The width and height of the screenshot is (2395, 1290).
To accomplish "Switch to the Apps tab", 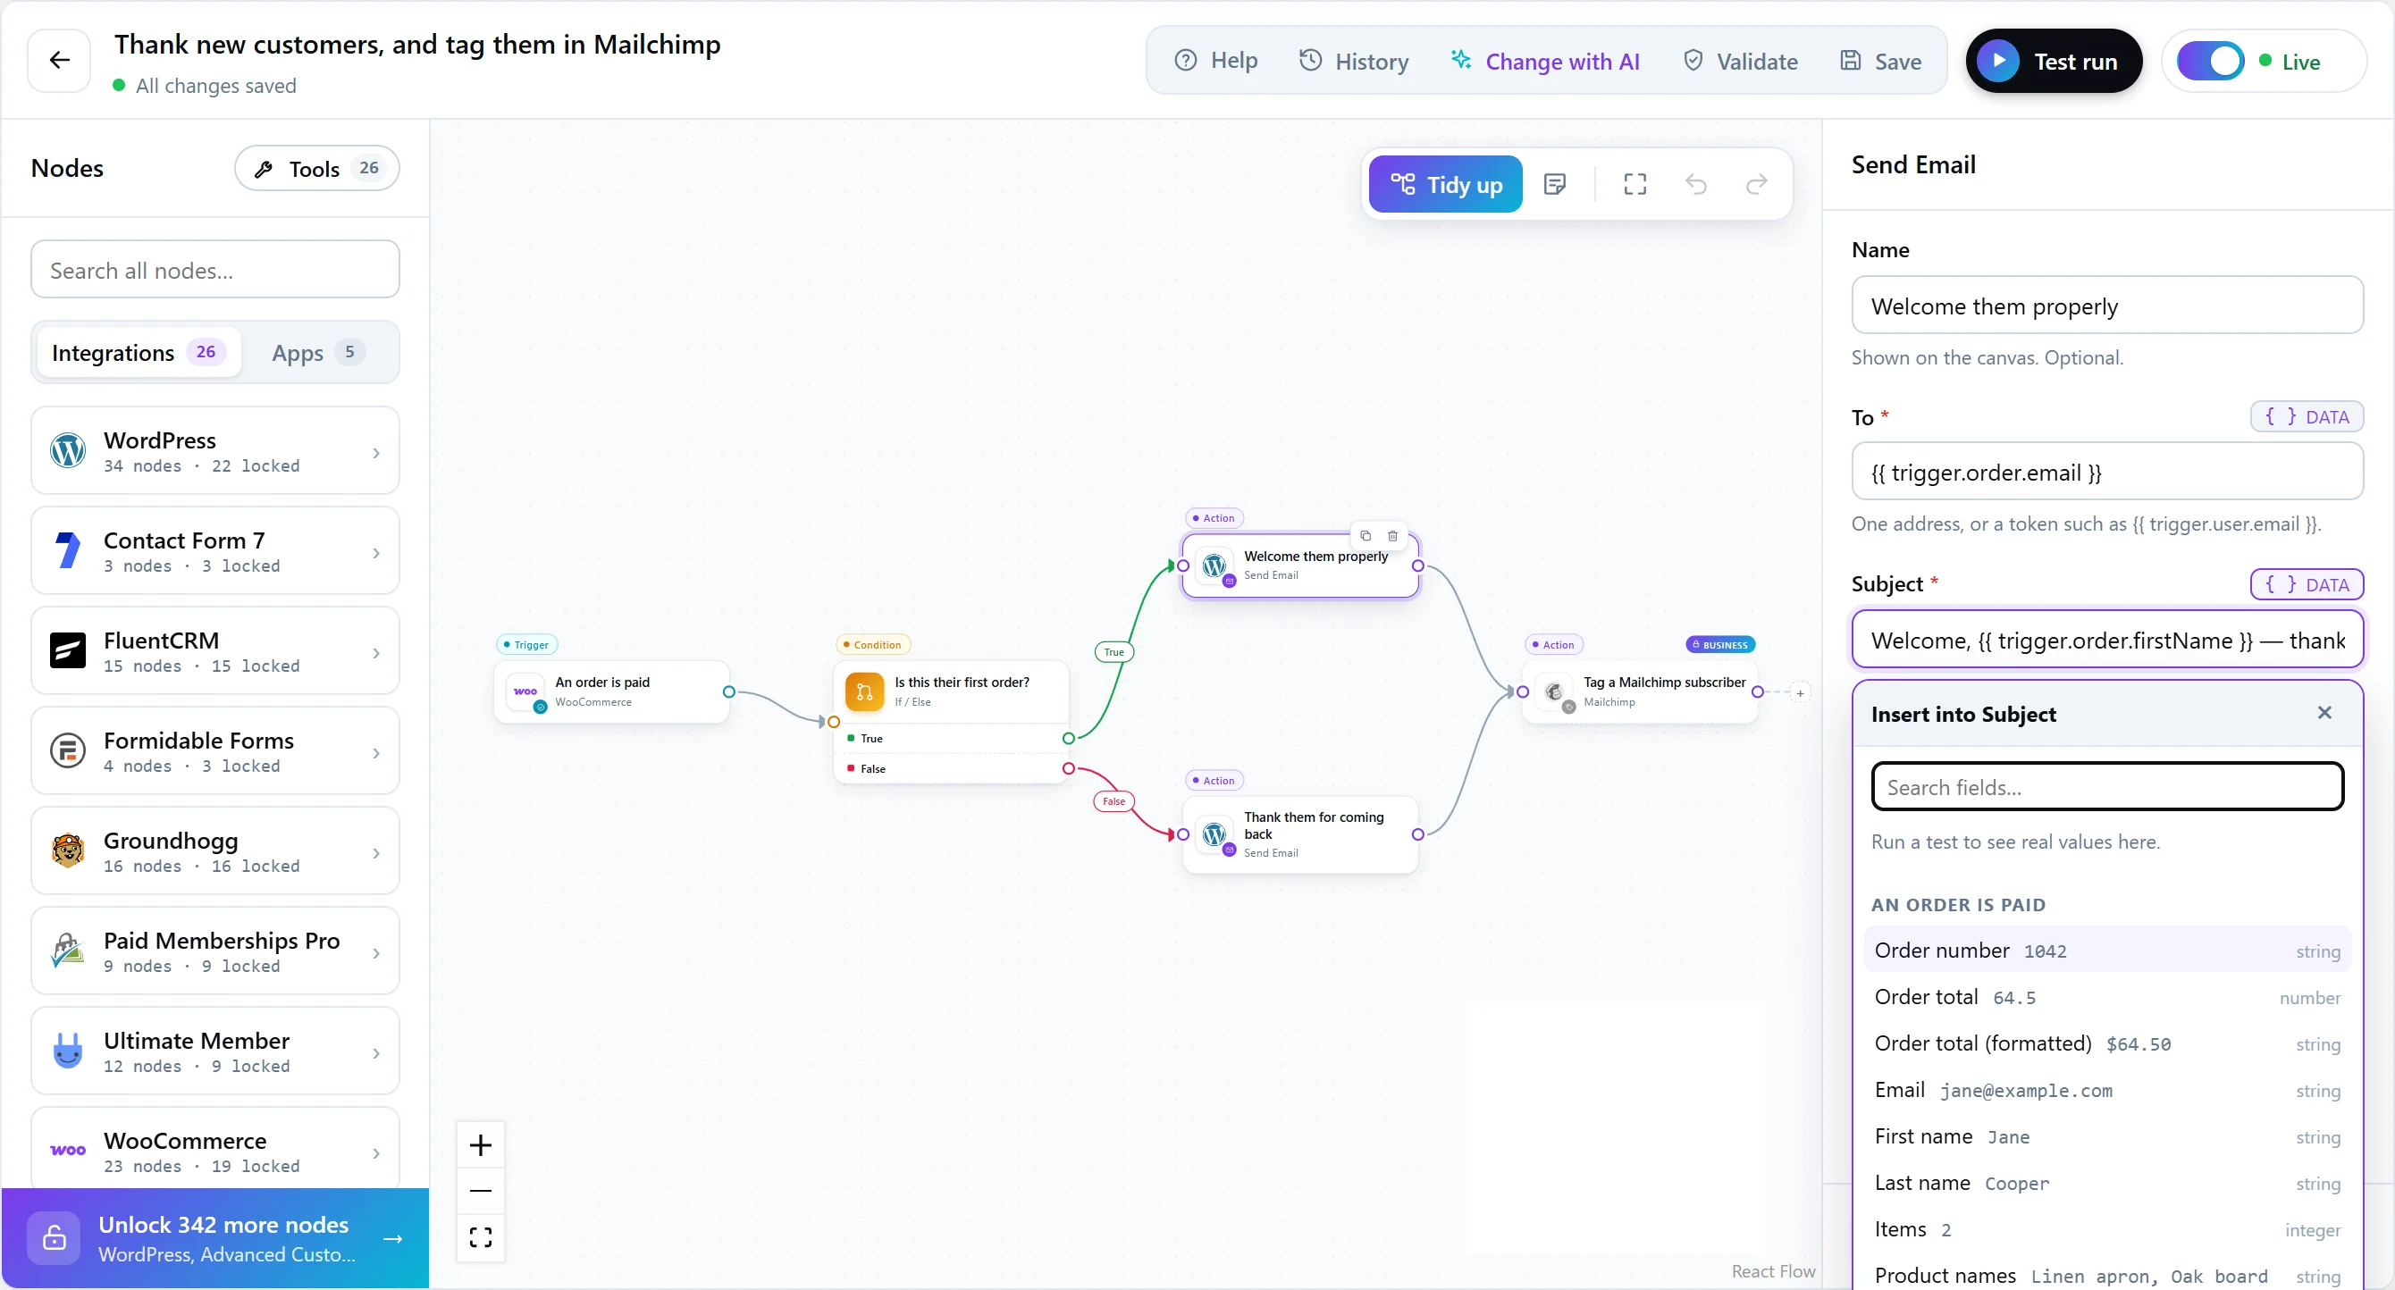I will click(317, 353).
